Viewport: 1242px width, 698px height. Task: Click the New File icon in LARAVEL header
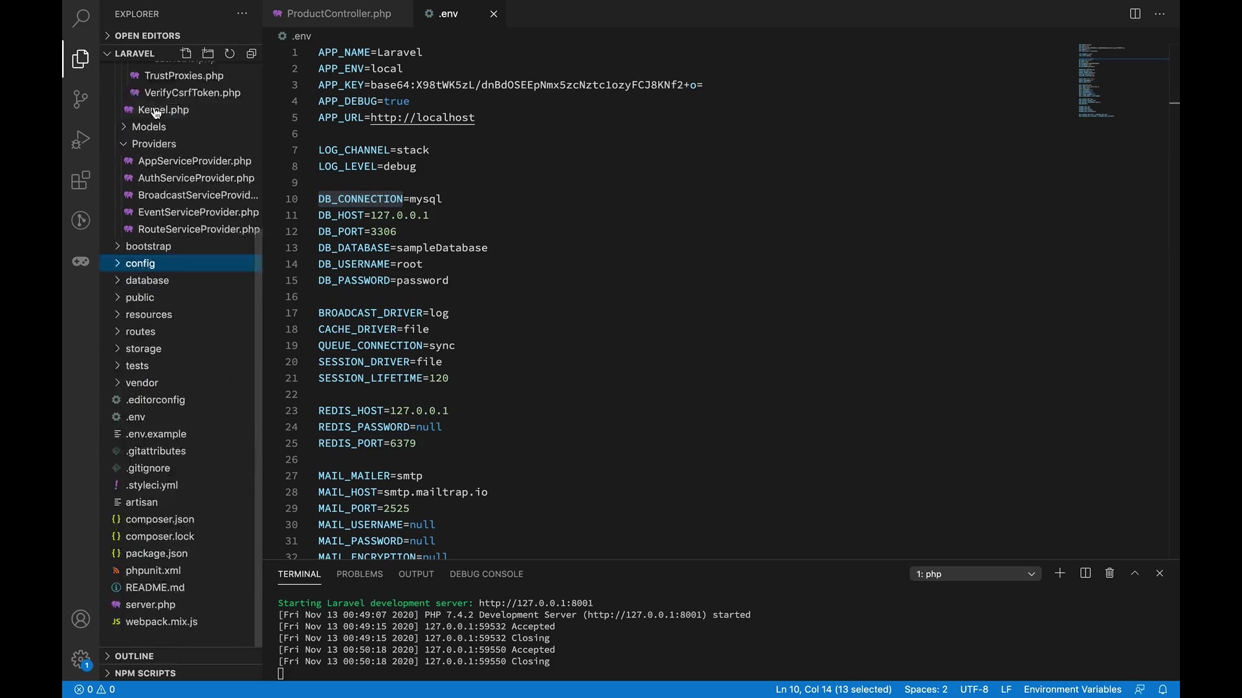(x=186, y=54)
